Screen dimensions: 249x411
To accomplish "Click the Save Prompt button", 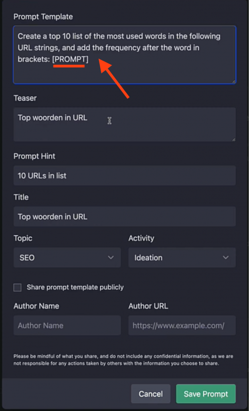I will click(206, 394).
